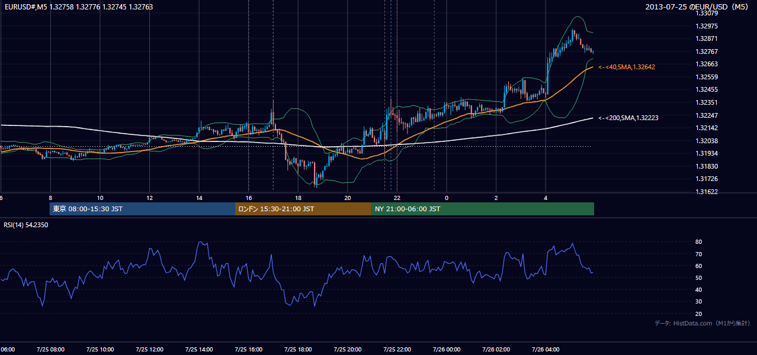Click the 200 SMA 1.32223 label
757x355 pixels.
tap(628, 118)
